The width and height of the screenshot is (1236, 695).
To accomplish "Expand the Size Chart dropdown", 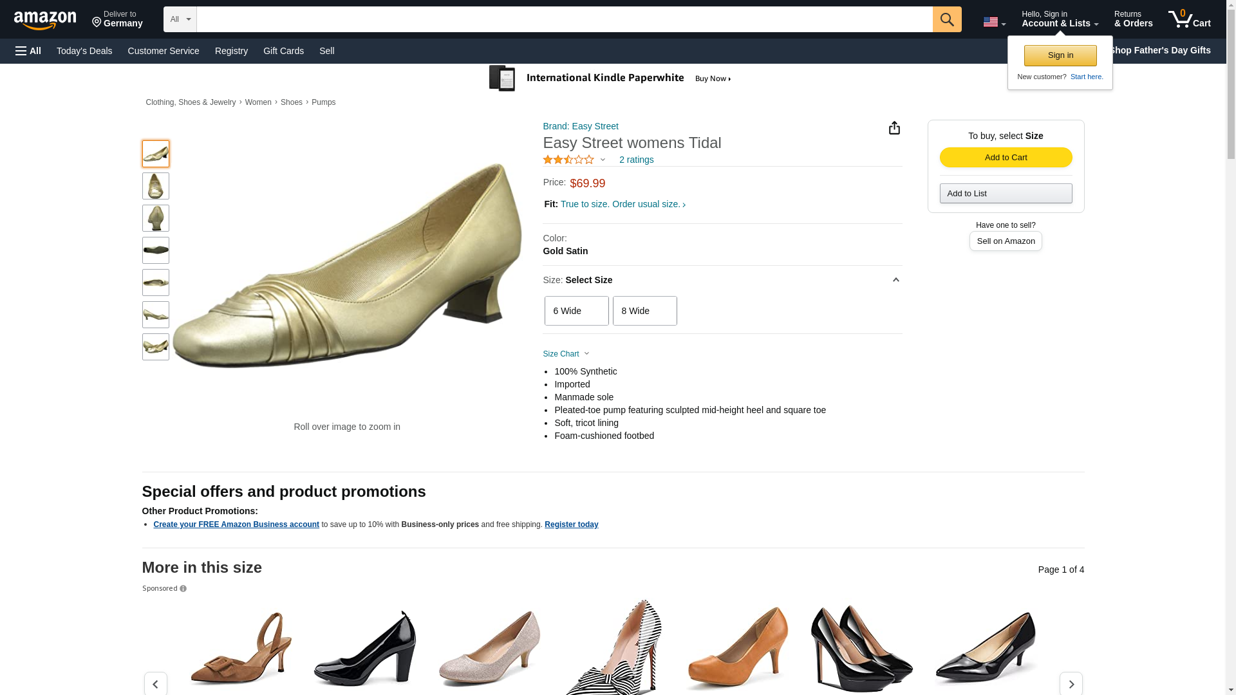I will tap(566, 354).
